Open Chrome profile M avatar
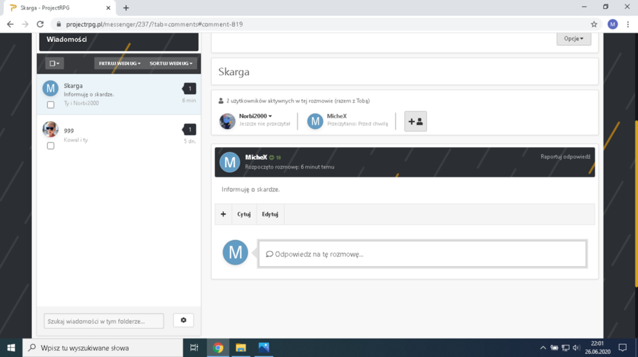This screenshot has height=357, width=638. coord(612,24)
